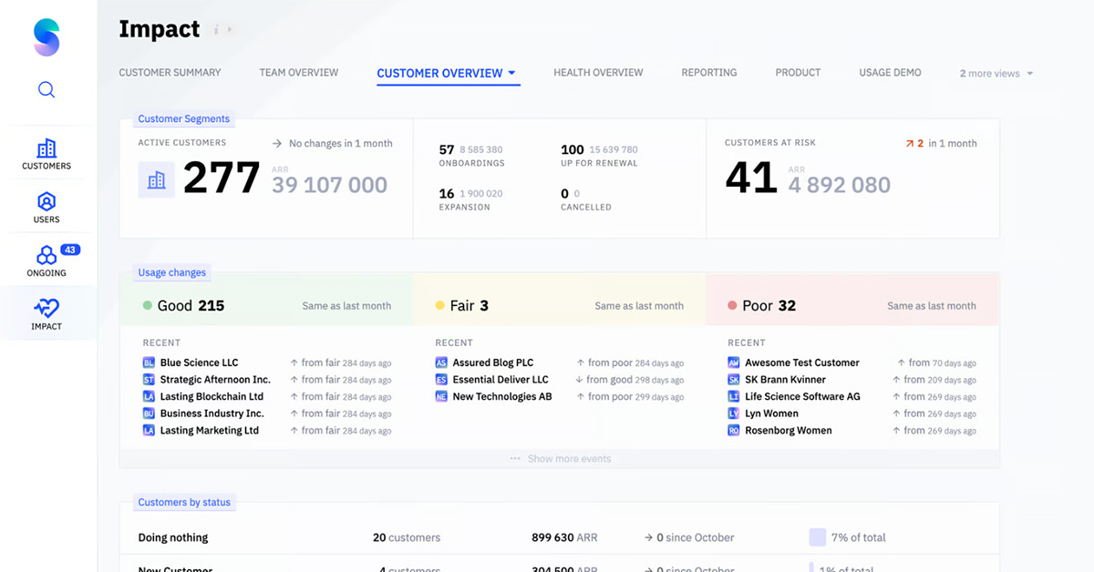This screenshot has height=572, width=1094.
Task: Open the 2 more views dropdown
Action: (996, 73)
